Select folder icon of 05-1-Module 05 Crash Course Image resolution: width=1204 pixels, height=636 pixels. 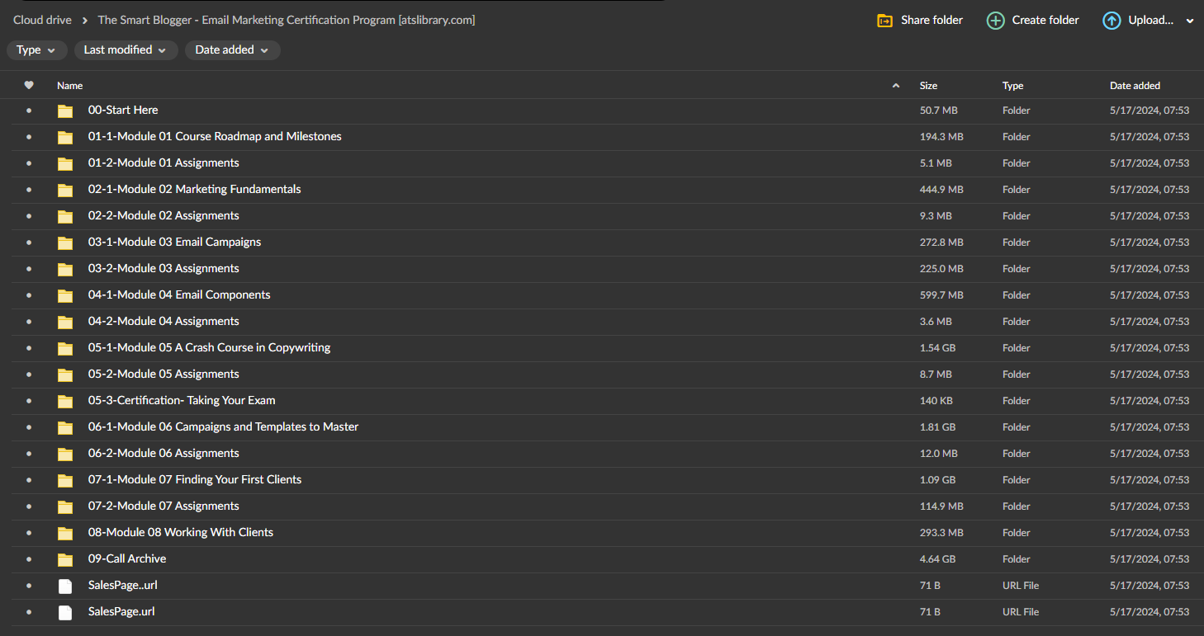pyautogui.click(x=65, y=348)
